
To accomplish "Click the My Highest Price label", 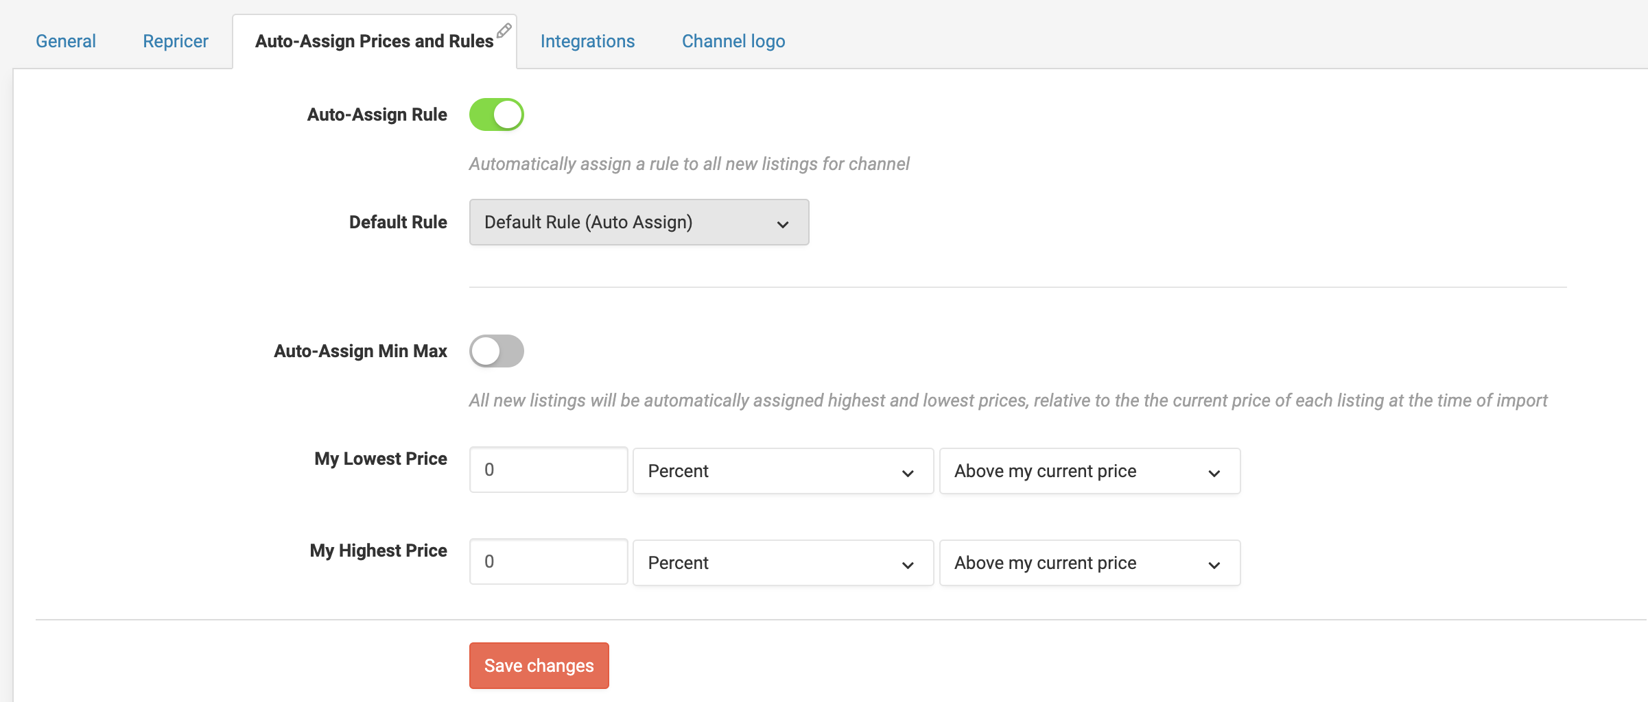I will pyautogui.click(x=379, y=550).
